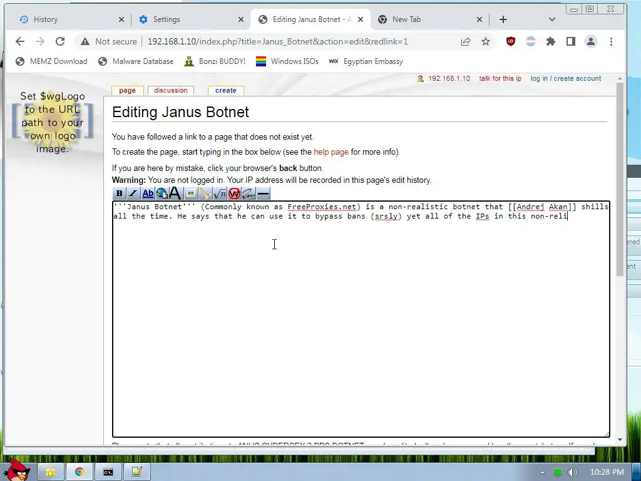The width and height of the screenshot is (641, 481).
Task: Click the green network tray icon
Action: coord(558,472)
